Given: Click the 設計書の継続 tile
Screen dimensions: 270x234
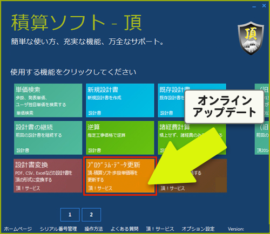Looking at the screenshot, I should point(48,137).
